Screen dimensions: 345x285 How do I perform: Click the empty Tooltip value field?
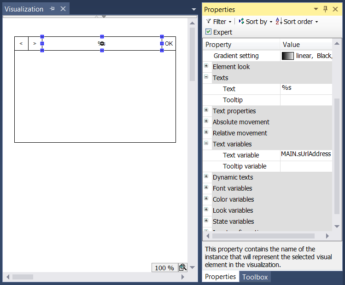tap(306, 100)
